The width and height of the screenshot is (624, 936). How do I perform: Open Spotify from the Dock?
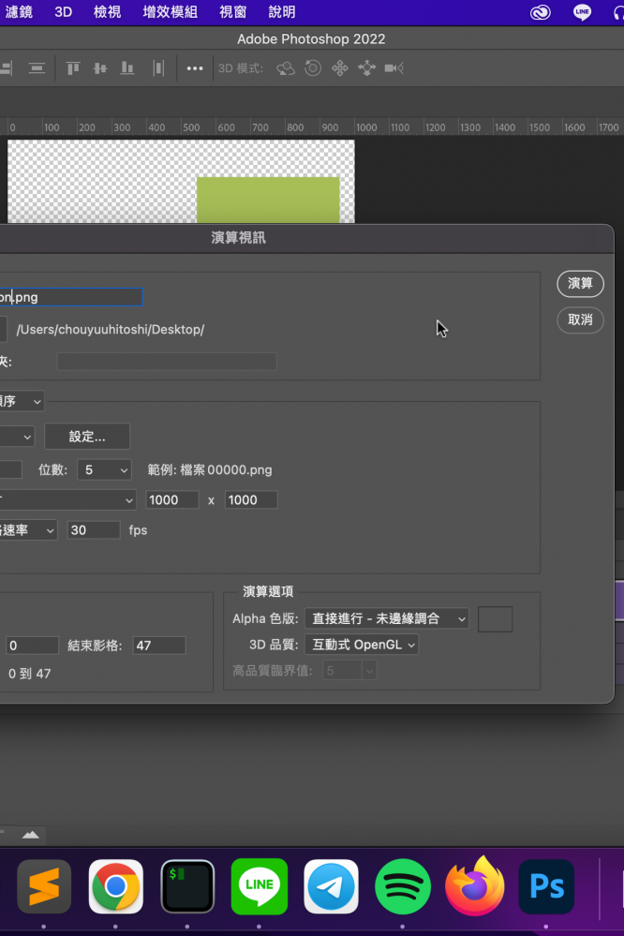pos(403,886)
